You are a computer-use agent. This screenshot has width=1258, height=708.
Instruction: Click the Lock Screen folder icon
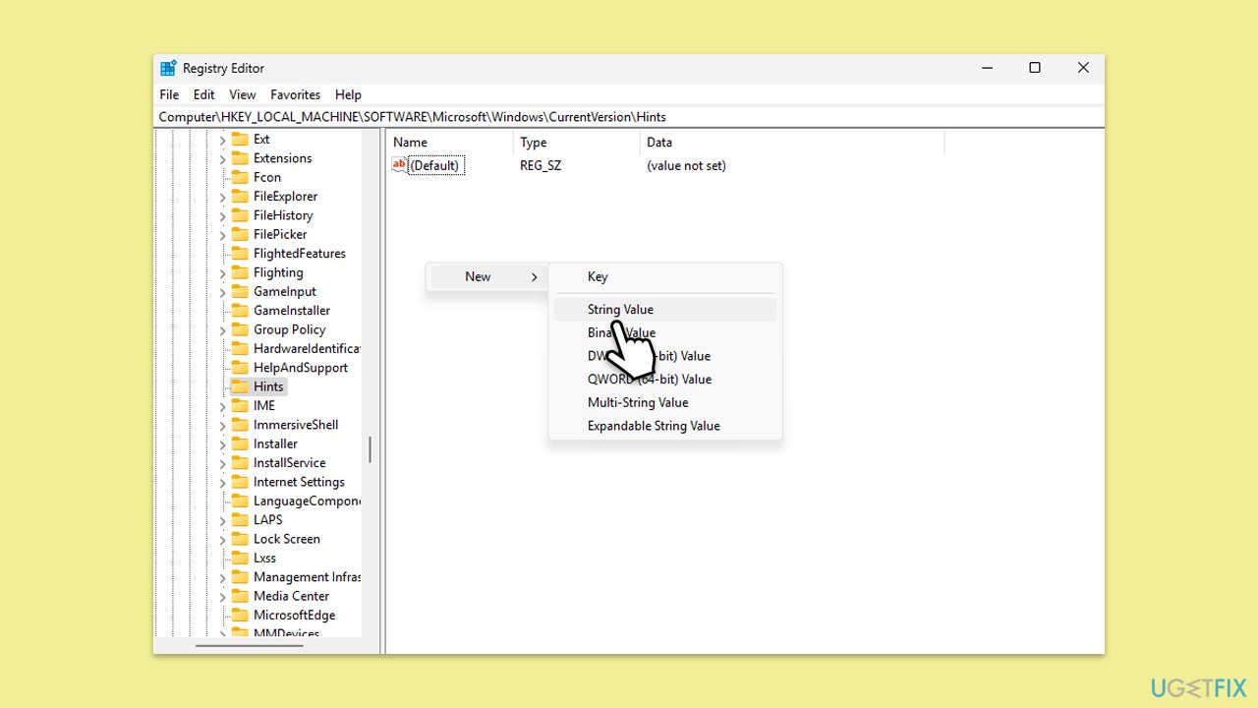pos(240,539)
